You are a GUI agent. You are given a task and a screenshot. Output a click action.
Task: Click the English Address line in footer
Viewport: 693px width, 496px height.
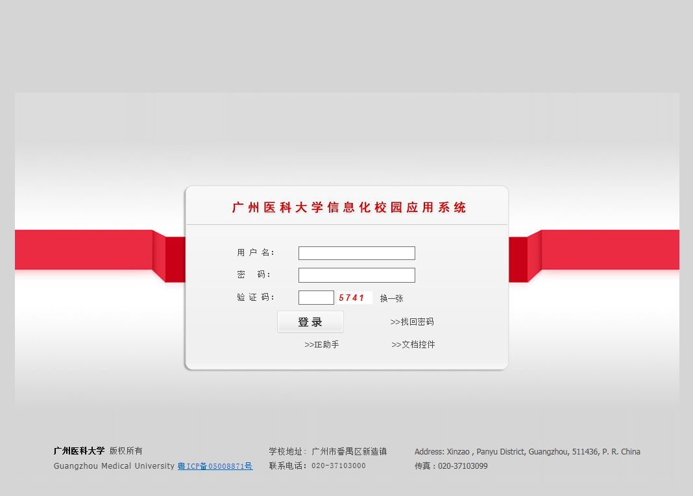click(527, 451)
